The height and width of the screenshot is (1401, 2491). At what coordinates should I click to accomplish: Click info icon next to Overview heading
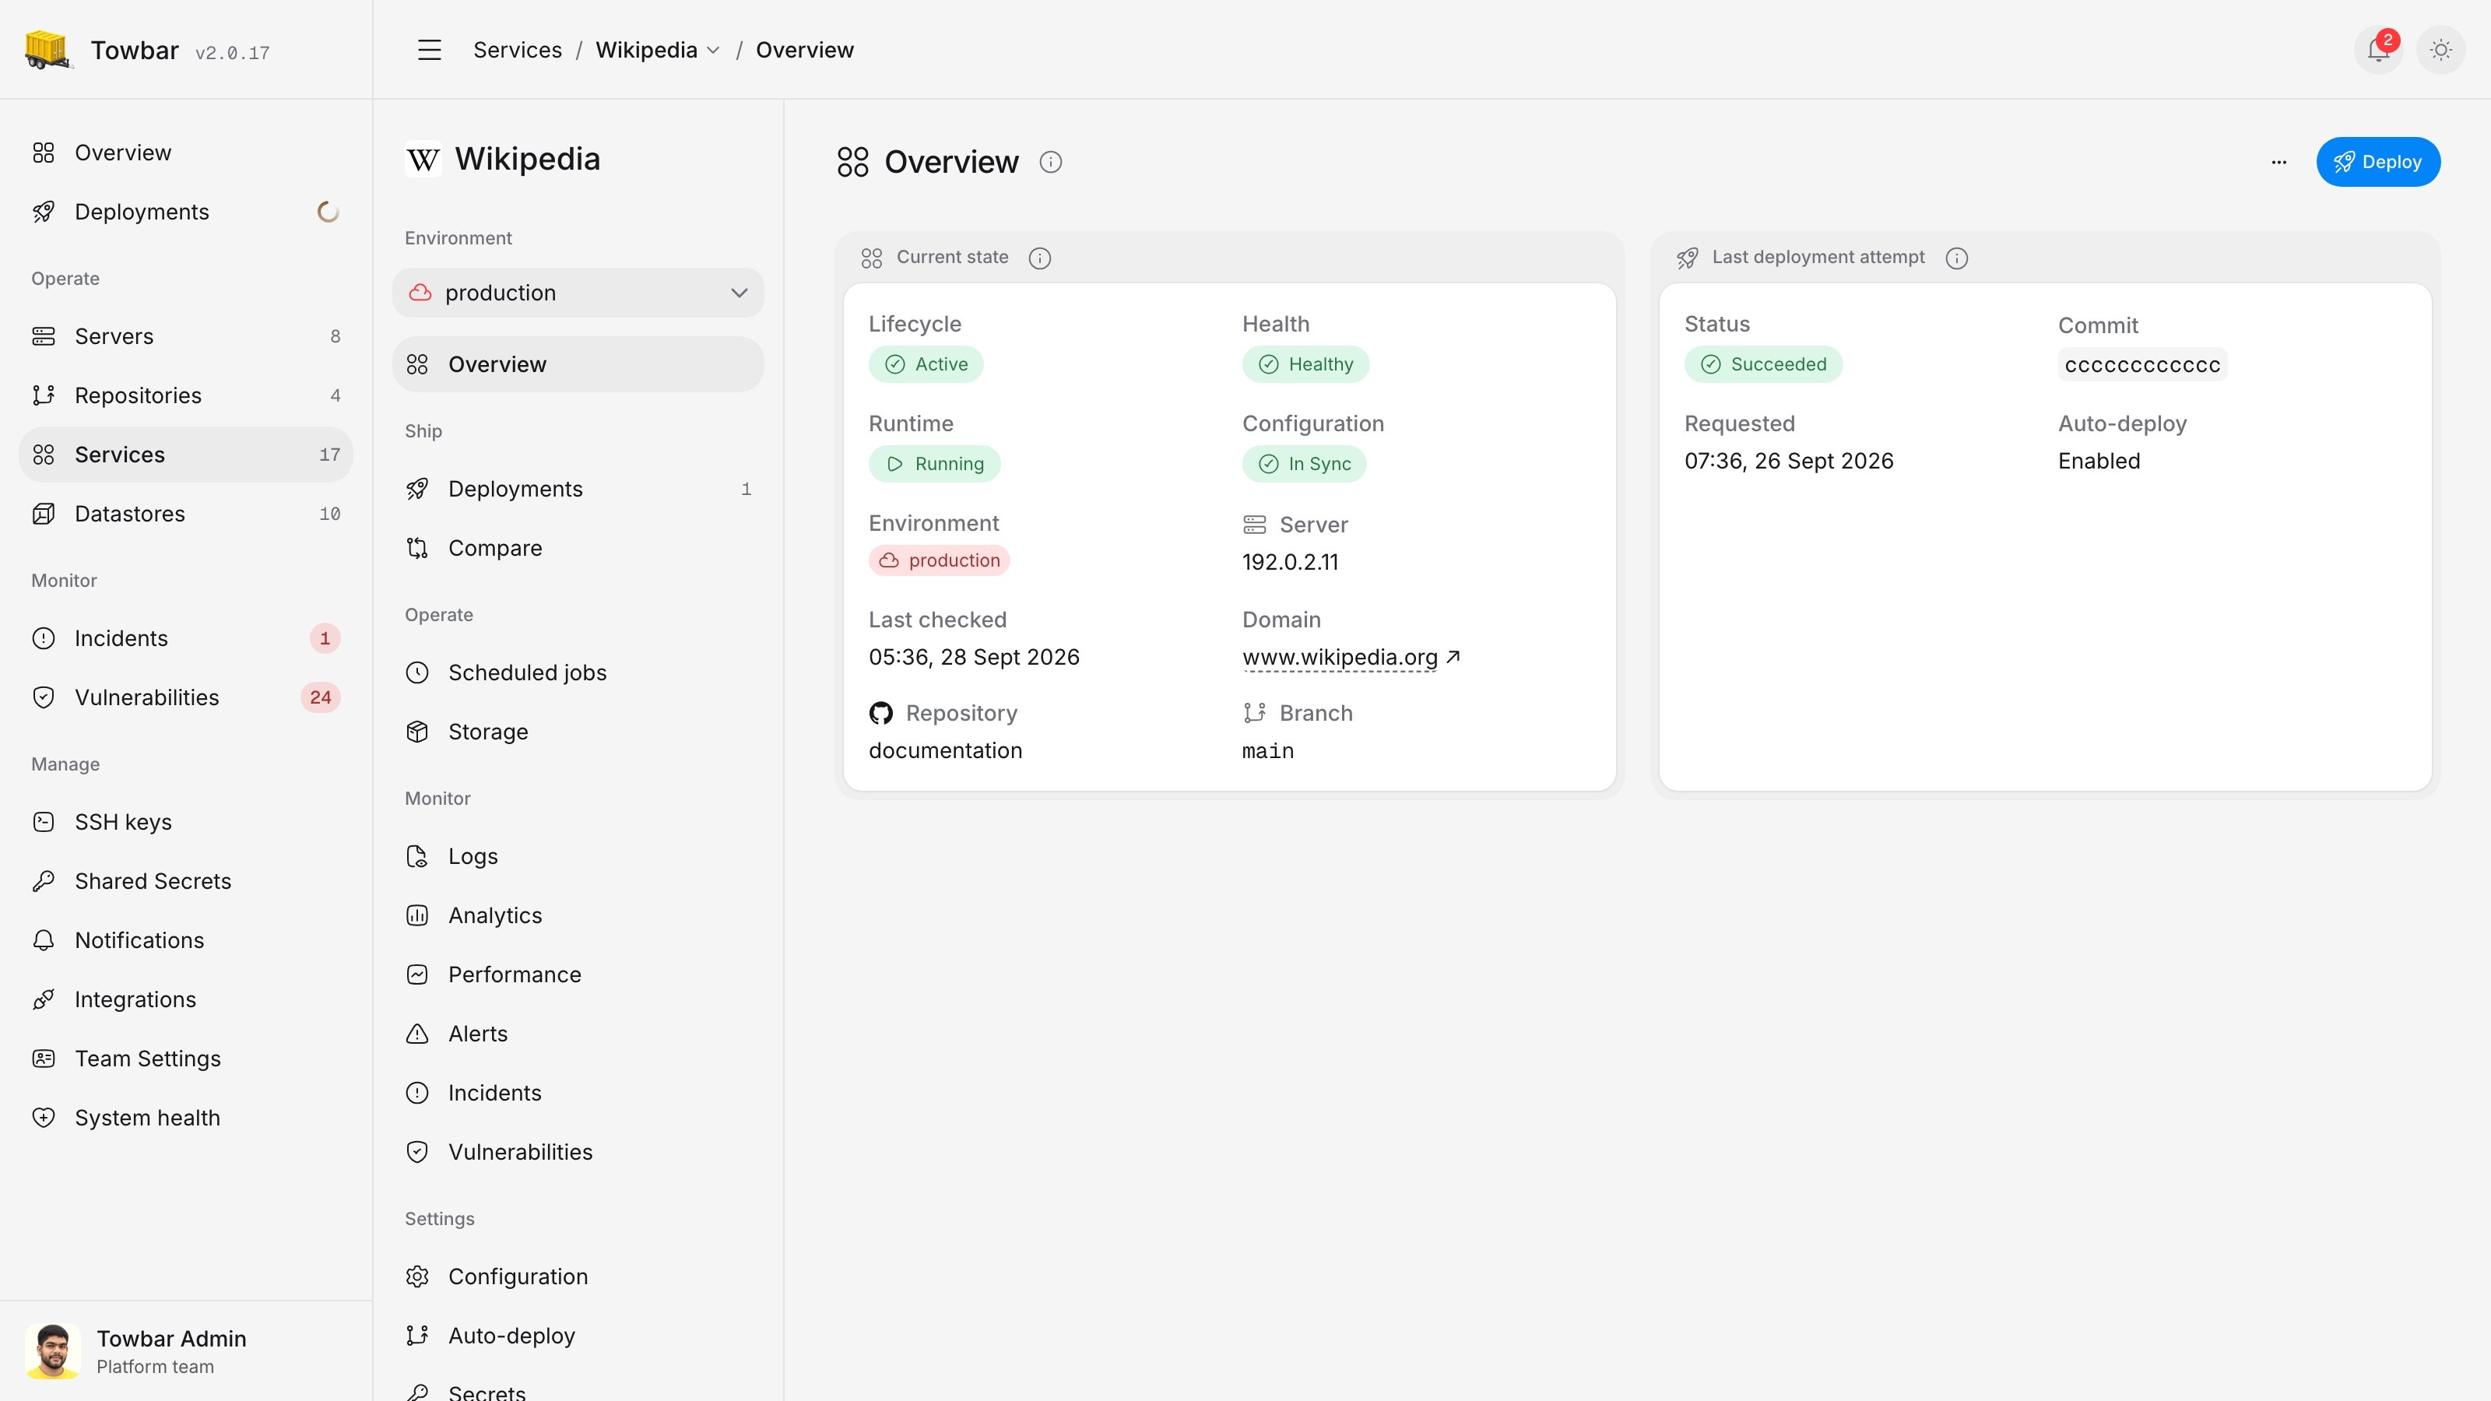(x=1050, y=163)
